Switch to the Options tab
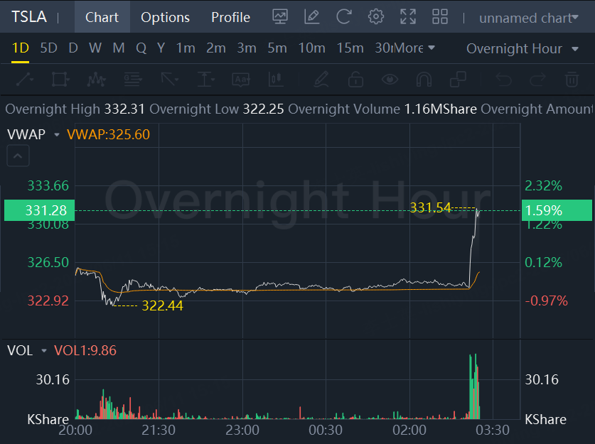Screen dimensions: 595x444 (x=165, y=17)
